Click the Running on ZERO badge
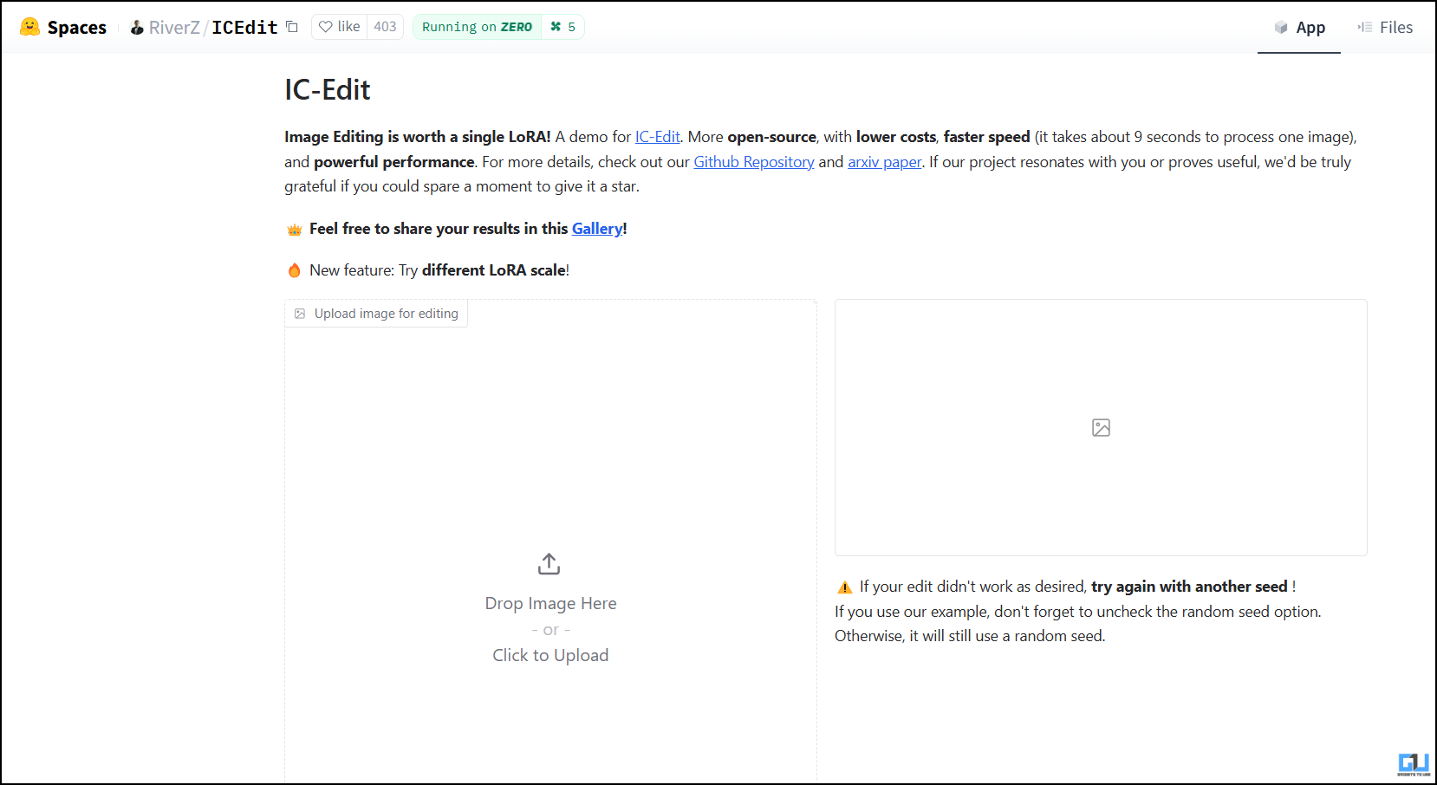The width and height of the screenshot is (1437, 785). pos(478,27)
